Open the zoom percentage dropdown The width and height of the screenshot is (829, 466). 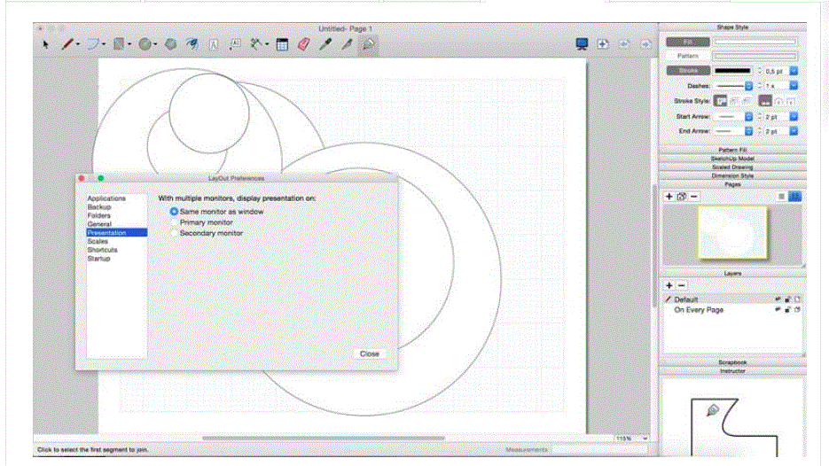click(x=645, y=439)
